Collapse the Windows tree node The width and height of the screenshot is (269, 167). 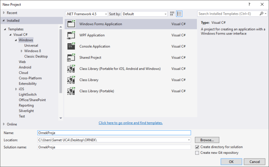click(16, 40)
